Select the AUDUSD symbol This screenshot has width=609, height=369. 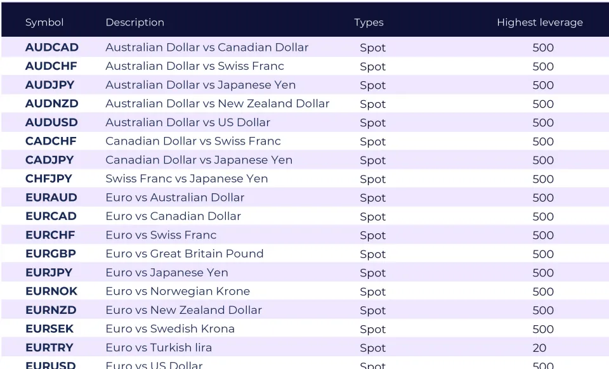[51, 122]
